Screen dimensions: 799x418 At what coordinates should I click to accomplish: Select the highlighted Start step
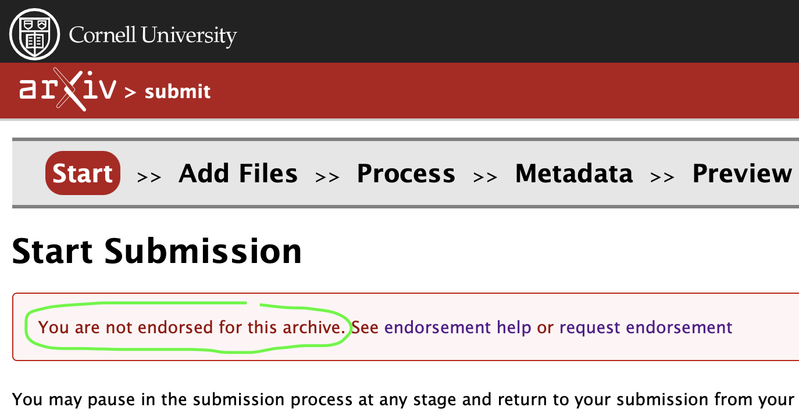tap(83, 173)
